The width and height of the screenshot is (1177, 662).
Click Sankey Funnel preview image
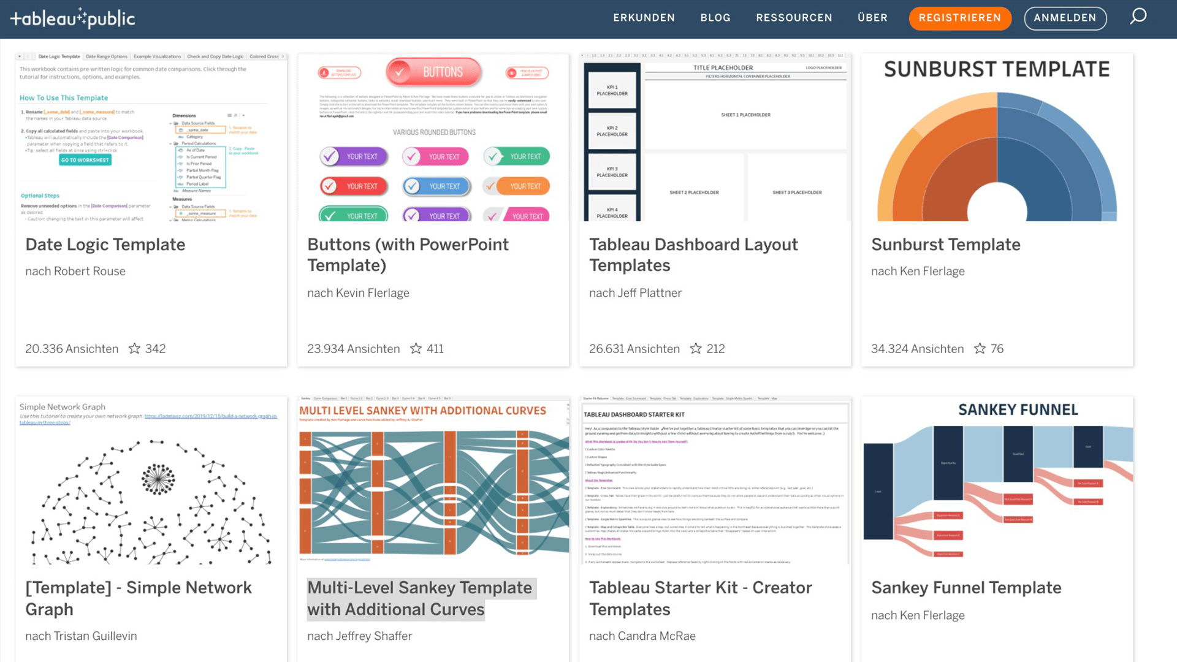[997, 481]
